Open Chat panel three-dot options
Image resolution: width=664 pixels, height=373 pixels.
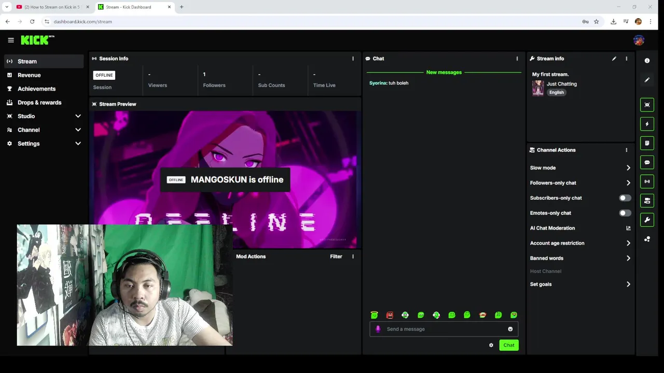pyautogui.click(x=517, y=59)
